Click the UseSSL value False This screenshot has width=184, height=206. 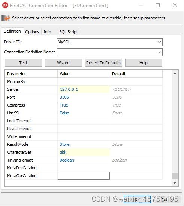click(84, 113)
